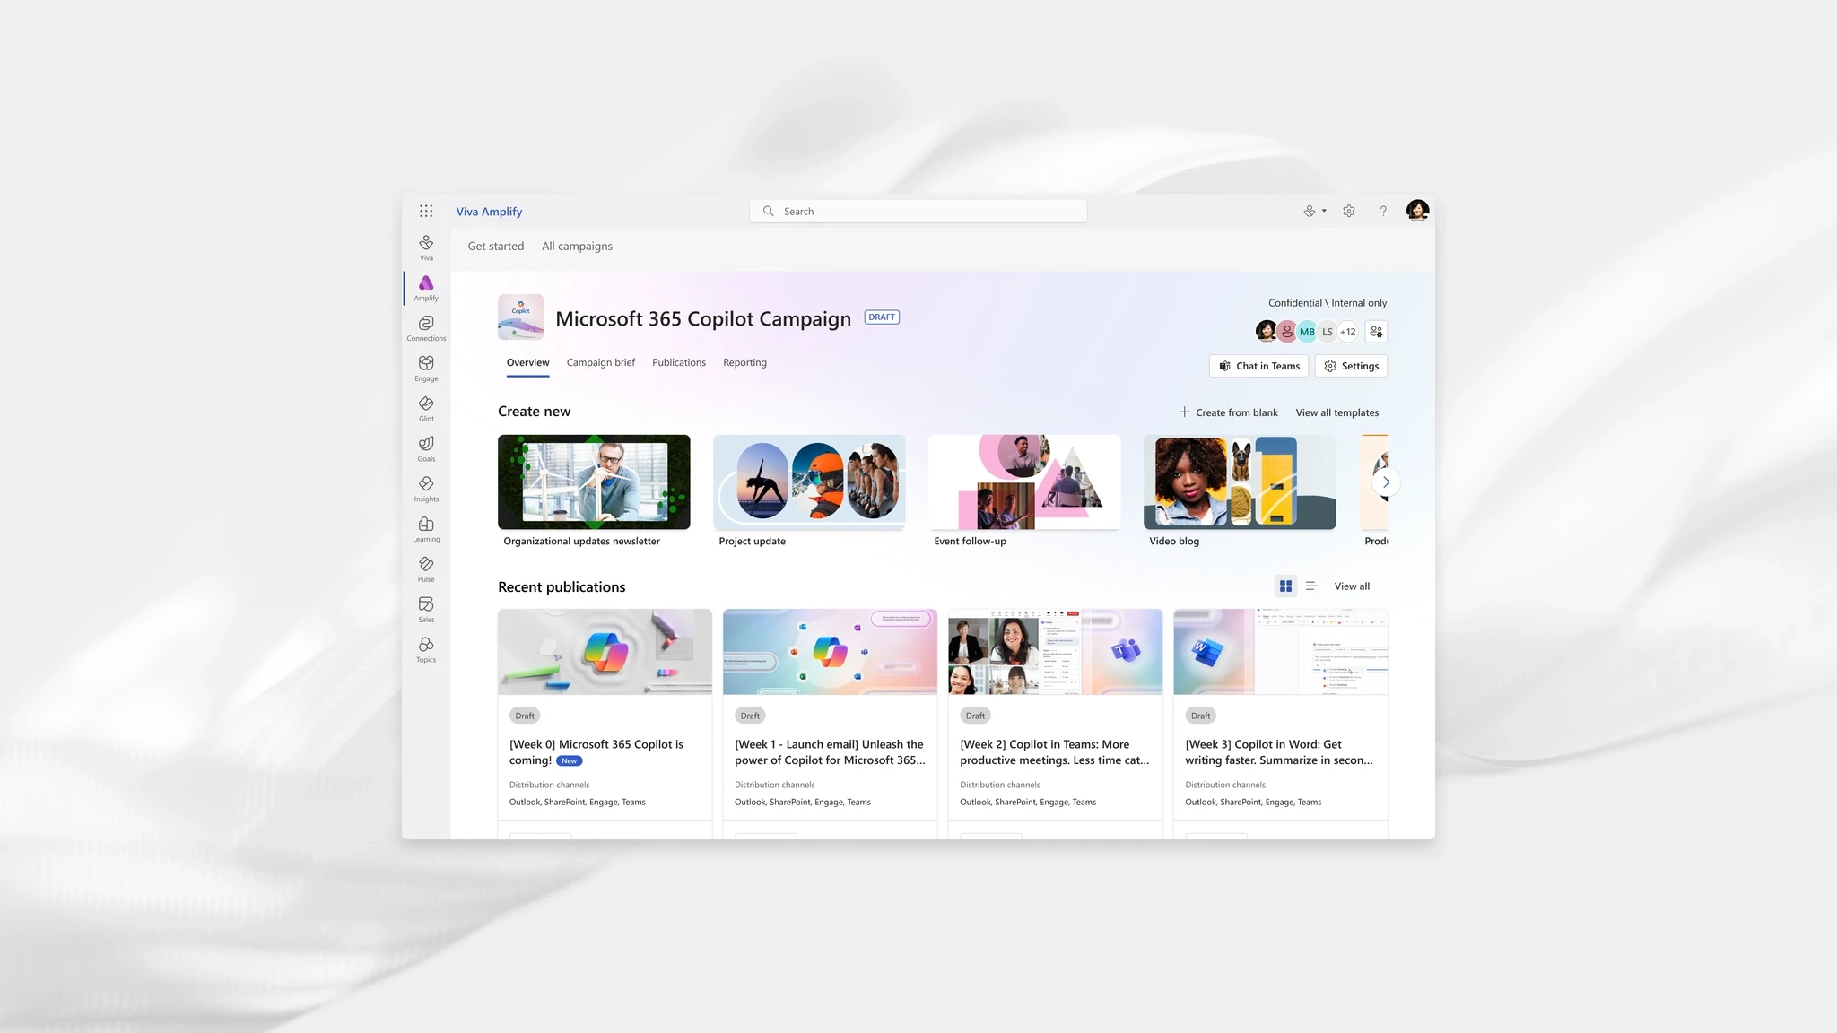Open Connections in the left sidebar
This screenshot has width=1837, height=1033.
coord(426,328)
